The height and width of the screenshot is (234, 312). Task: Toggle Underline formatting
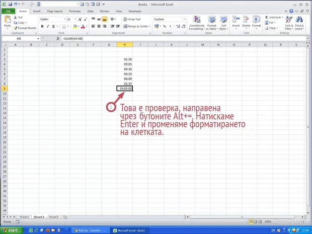click(53, 26)
